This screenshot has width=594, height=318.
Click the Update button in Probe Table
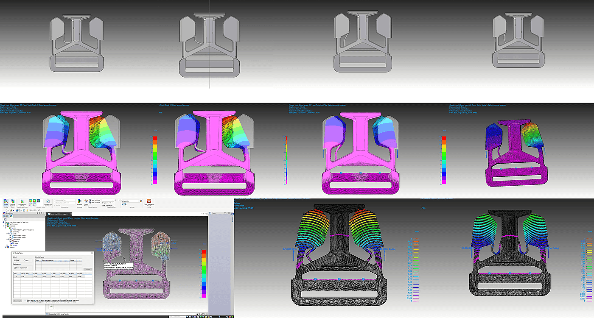pyautogui.click(x=88, y=269)
